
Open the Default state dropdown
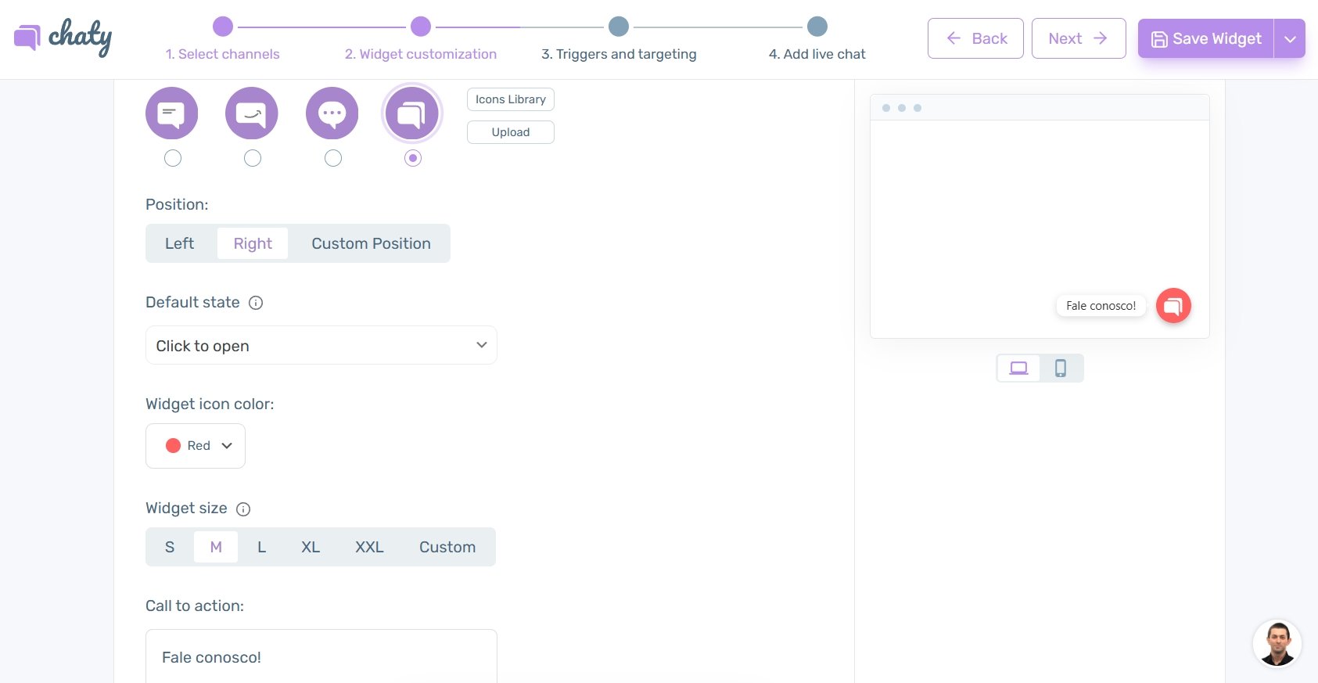tap(321, 345)
